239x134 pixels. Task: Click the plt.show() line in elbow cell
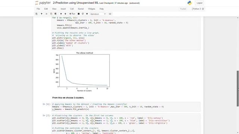[58, 48]
